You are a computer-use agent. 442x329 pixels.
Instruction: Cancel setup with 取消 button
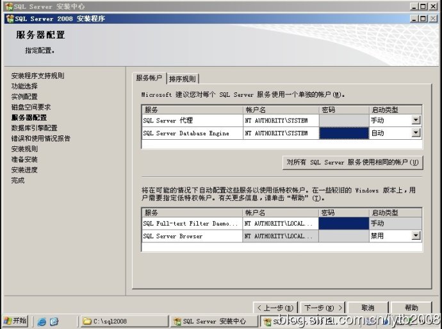point(368,308)
